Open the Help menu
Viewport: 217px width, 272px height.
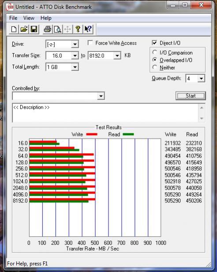tap(46, 18)
